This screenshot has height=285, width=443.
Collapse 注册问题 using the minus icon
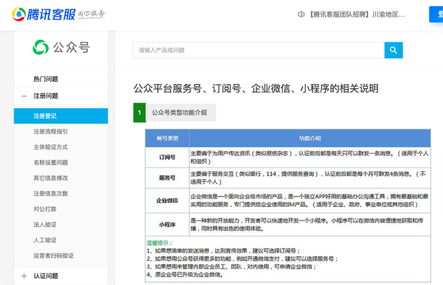pos(24,96)
